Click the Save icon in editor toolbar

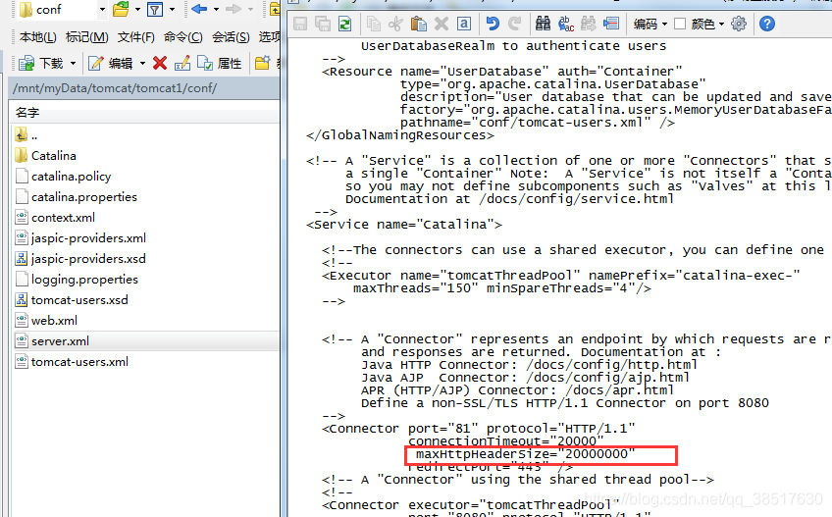300,24
